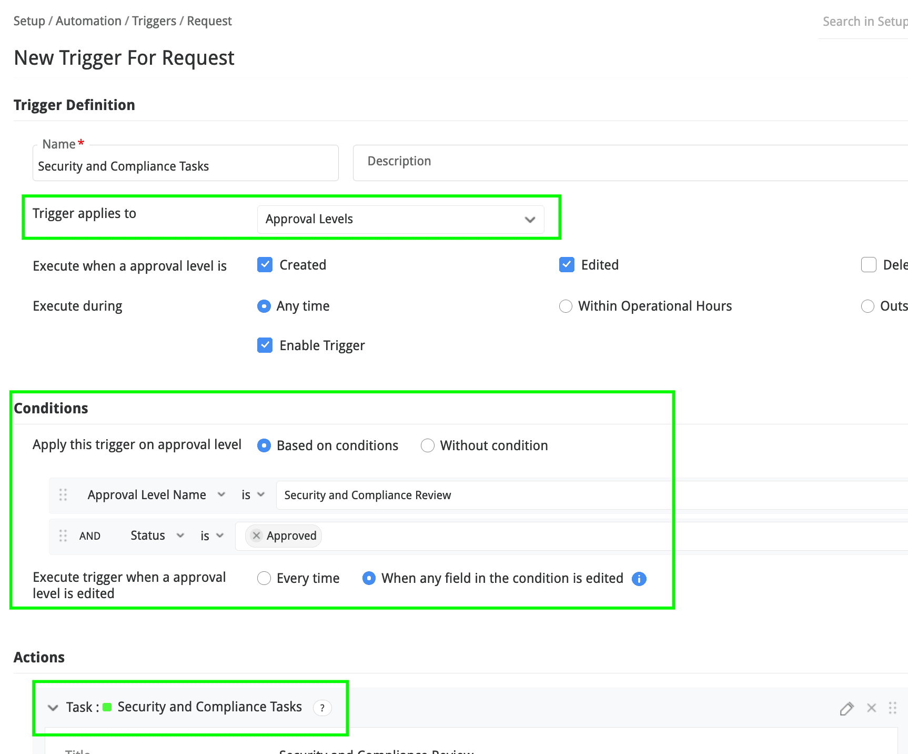
Task: Click the green color swatch beside the task name
Action: pos(107,707)
